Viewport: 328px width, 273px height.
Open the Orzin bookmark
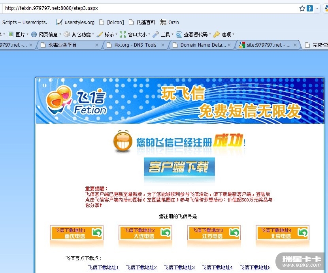[170, 23]
